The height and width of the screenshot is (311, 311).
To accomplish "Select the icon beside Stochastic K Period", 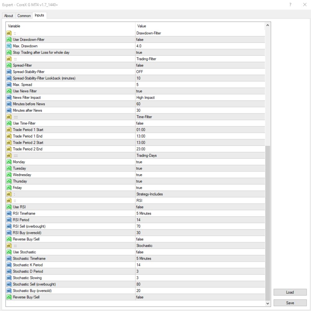I will point(9,265).
